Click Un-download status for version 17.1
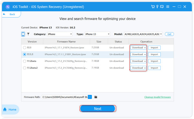 (x=116, y=47)
